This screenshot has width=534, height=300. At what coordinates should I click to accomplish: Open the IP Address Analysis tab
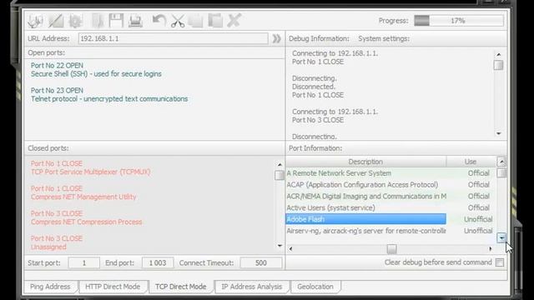click(252, 287)
